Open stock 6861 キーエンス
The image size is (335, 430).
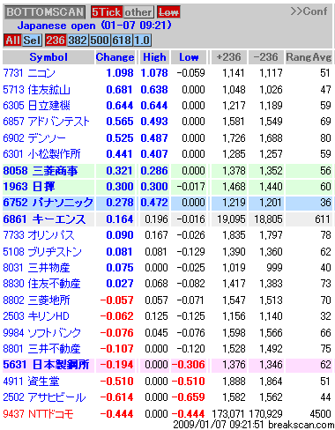coord(44,219)
